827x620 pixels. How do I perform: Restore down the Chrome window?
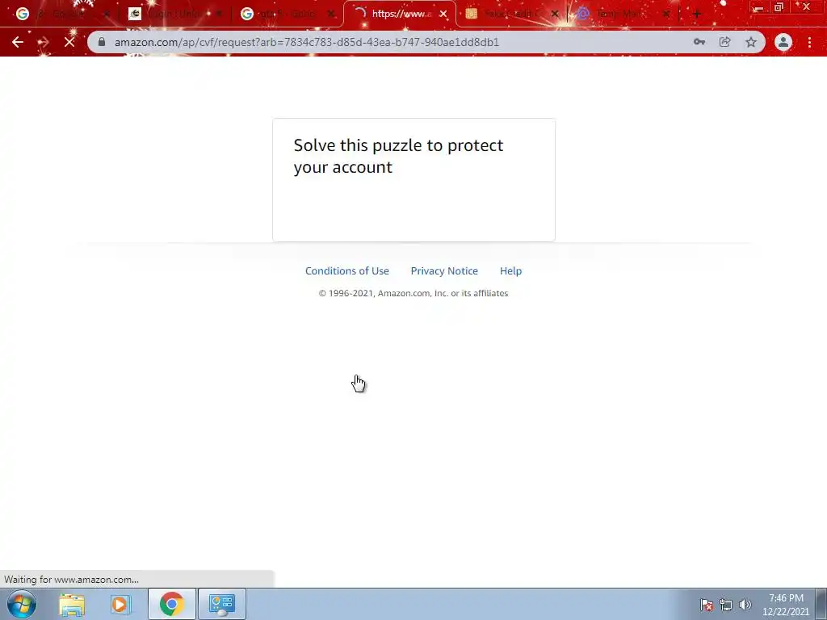pos(779,7)
